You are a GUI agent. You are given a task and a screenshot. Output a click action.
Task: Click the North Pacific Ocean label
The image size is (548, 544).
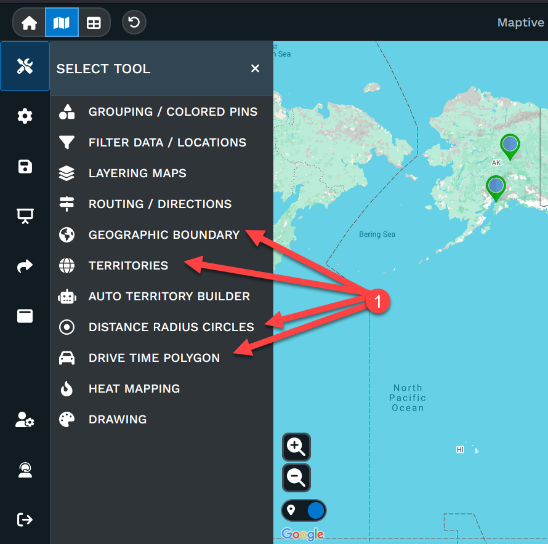(408, 398)
